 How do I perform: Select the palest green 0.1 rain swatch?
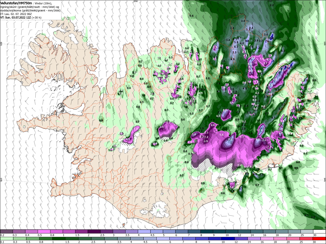click(x=6, y=239)
